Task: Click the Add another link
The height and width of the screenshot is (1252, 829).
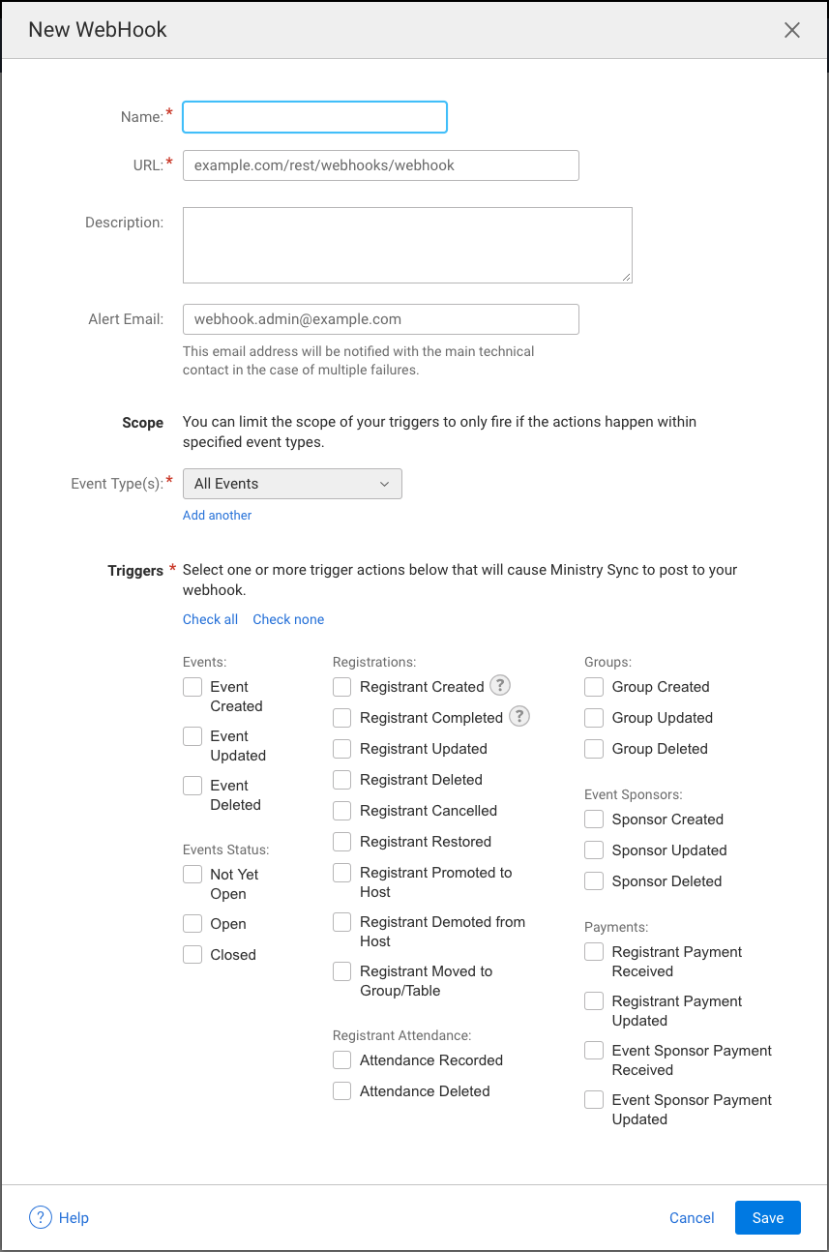Action: (x=217, y=516)
